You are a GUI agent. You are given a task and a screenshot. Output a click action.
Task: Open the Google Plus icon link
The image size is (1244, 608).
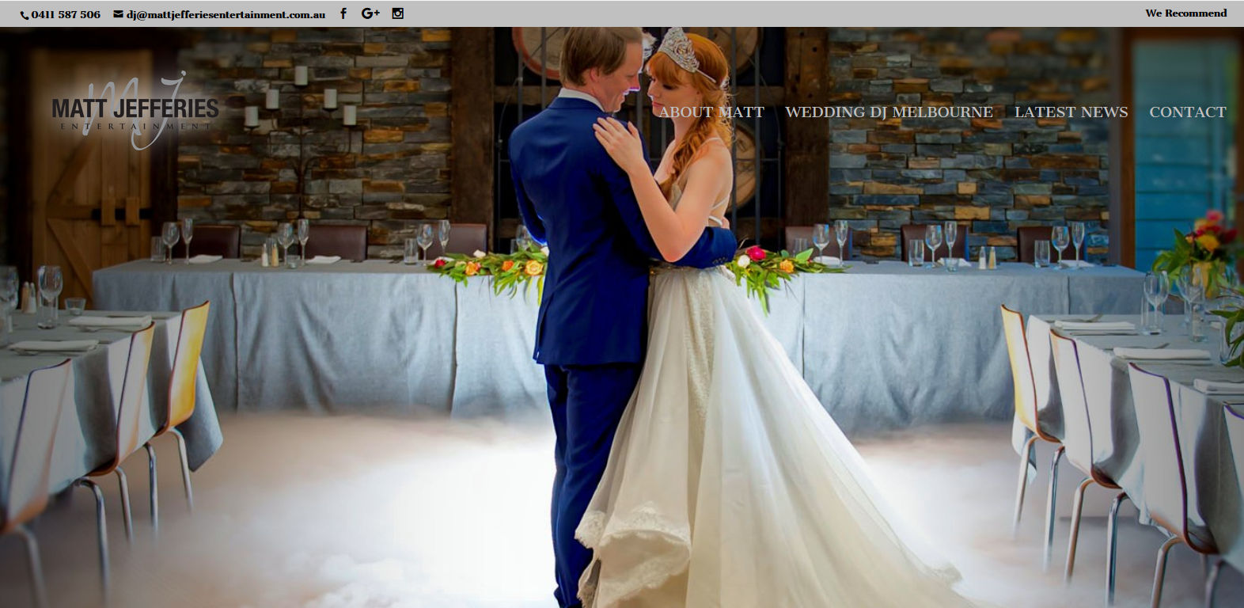(x=370, y=13)
